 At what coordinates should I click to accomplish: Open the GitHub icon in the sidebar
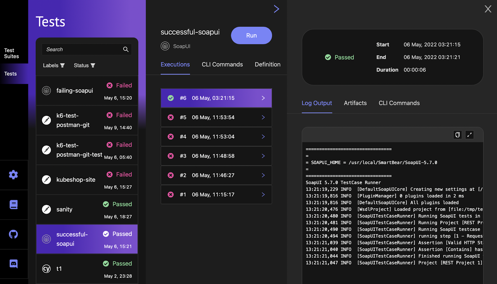pos(13,234)
